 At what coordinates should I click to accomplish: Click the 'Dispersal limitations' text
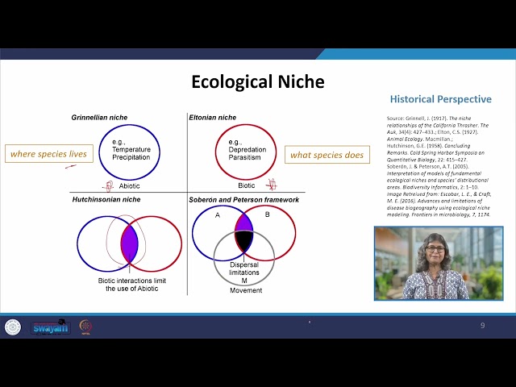point(244,268)
